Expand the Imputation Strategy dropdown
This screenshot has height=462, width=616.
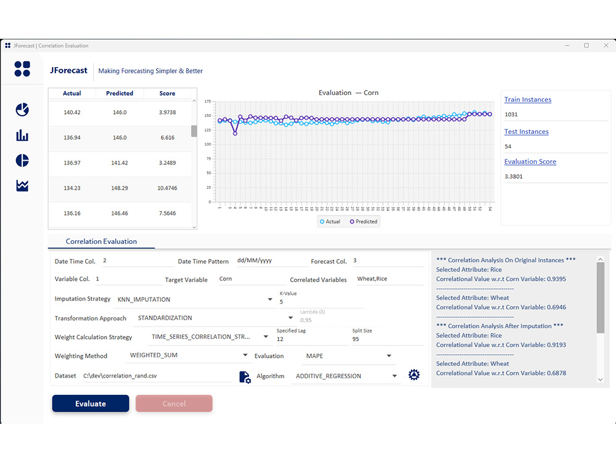tap(270, 299)
